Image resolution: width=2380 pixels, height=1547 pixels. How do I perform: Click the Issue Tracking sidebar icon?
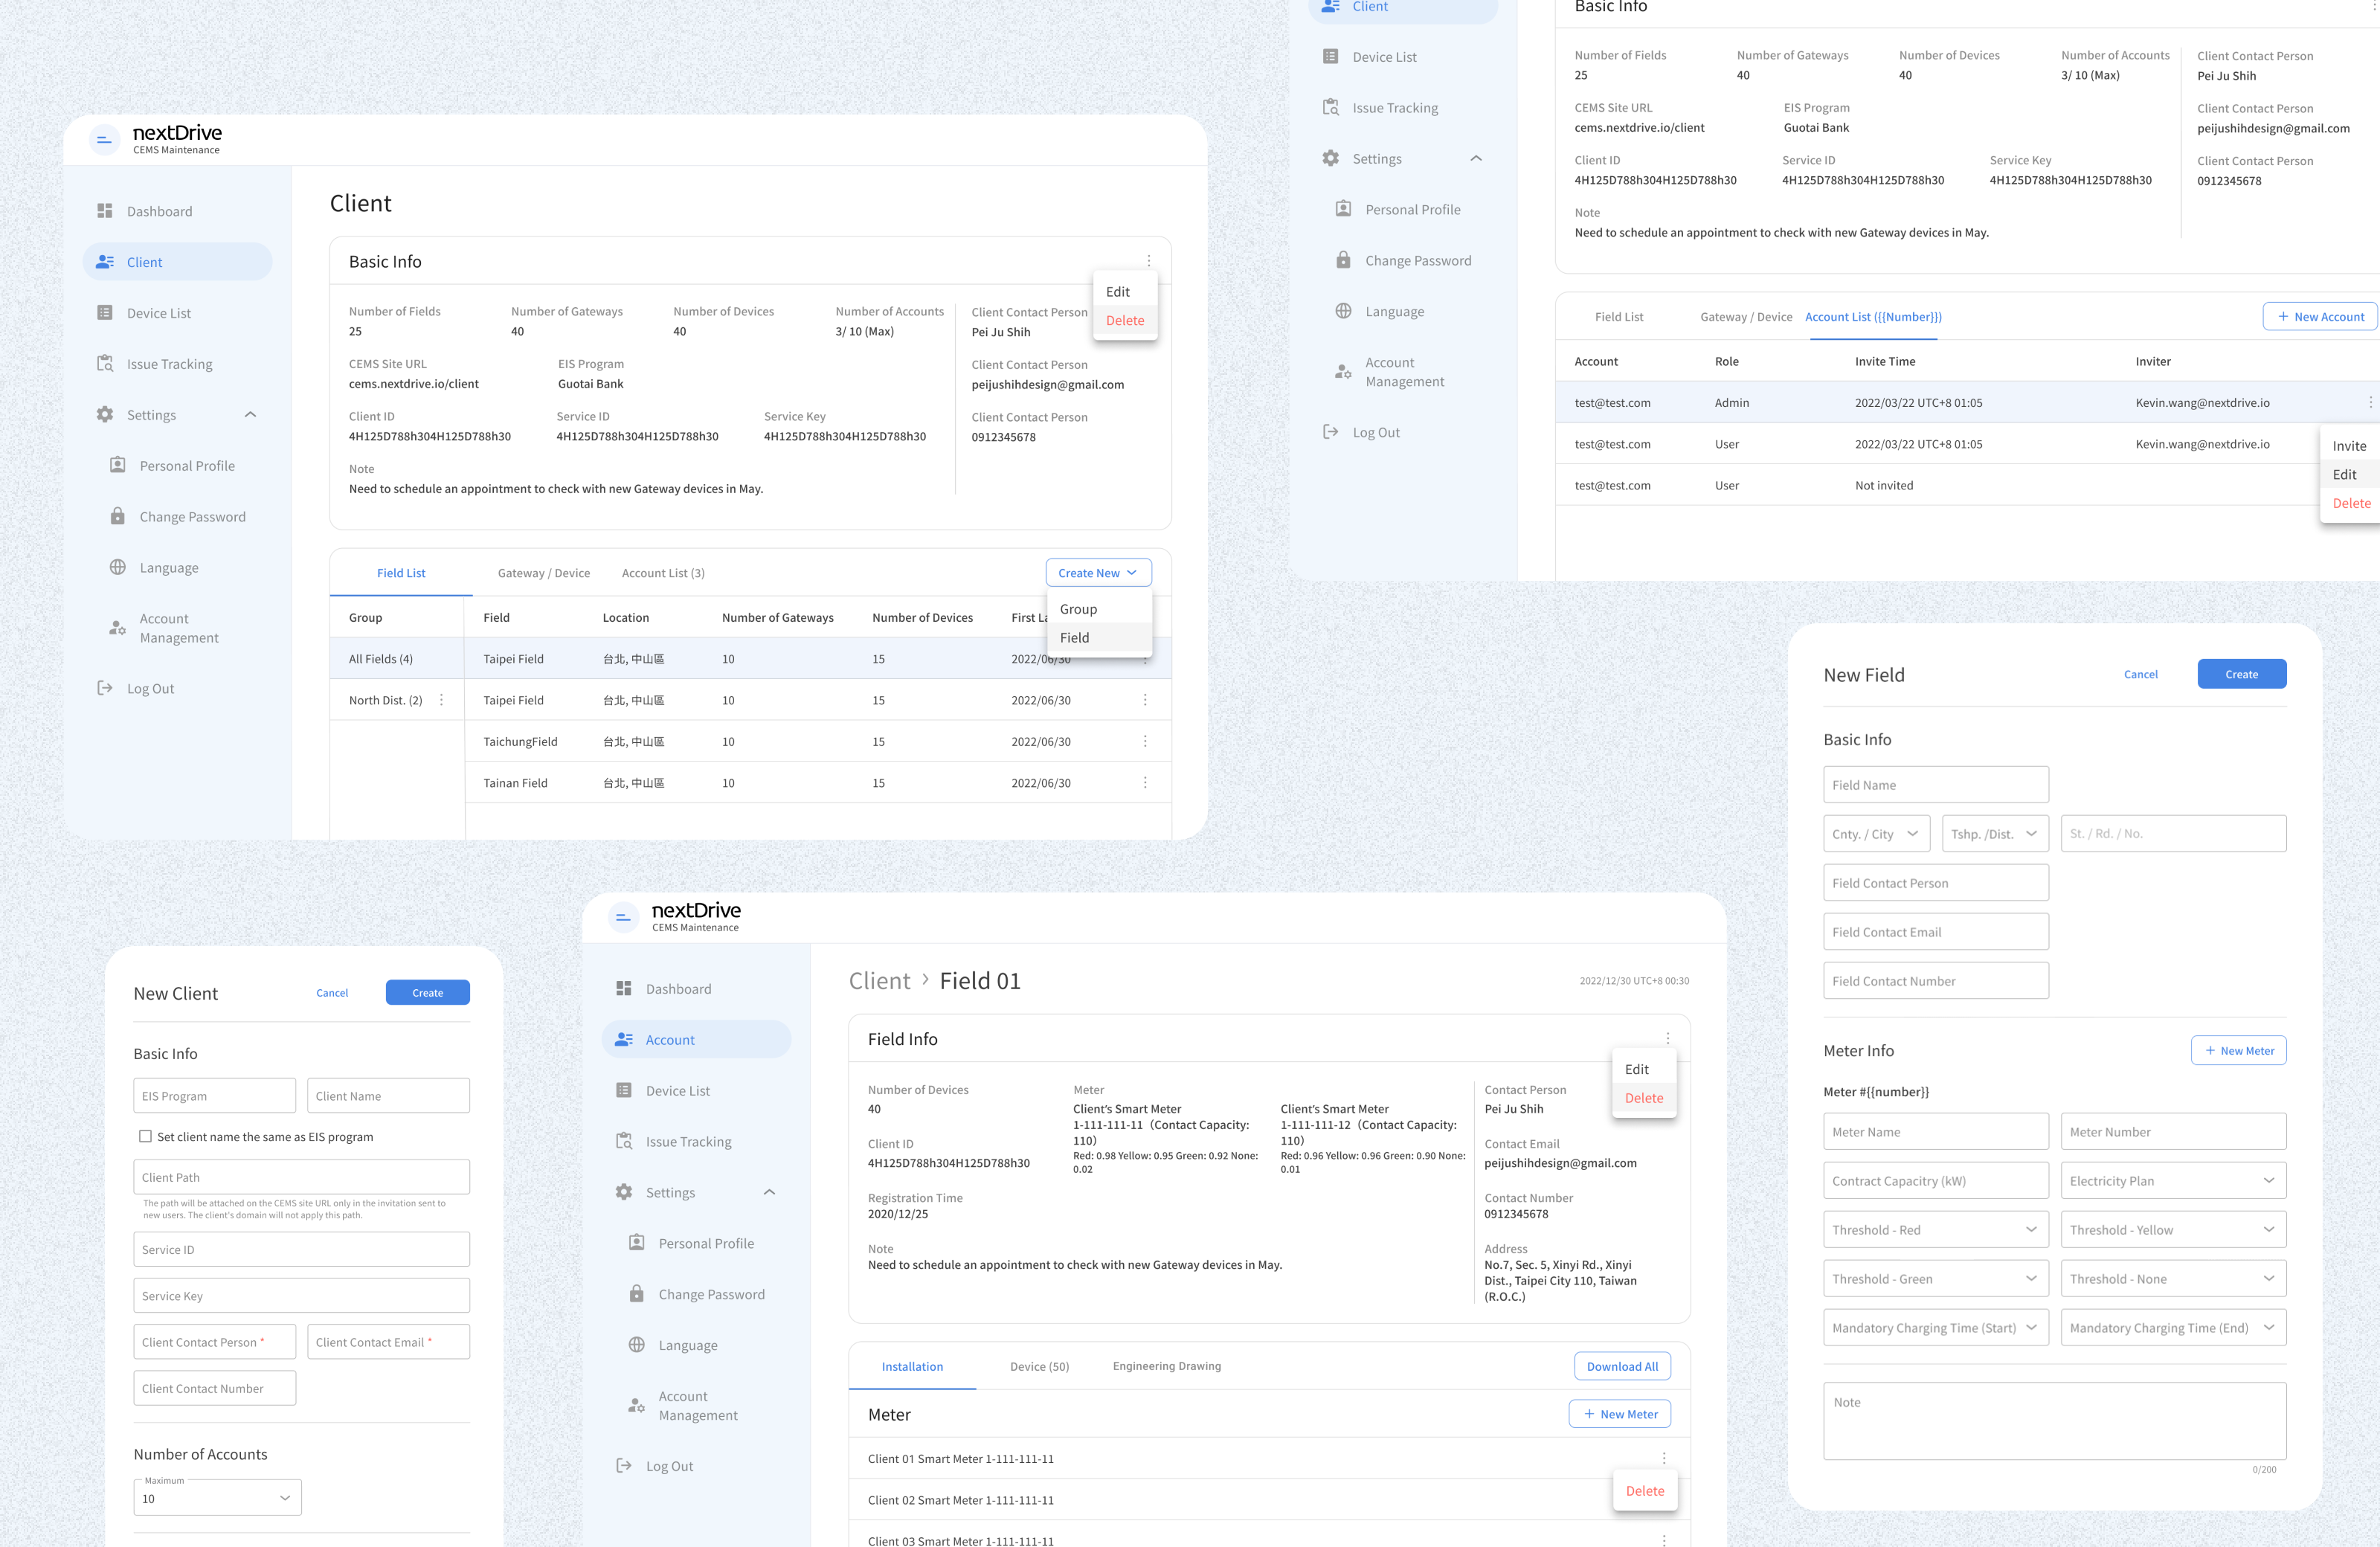[105, 364]
